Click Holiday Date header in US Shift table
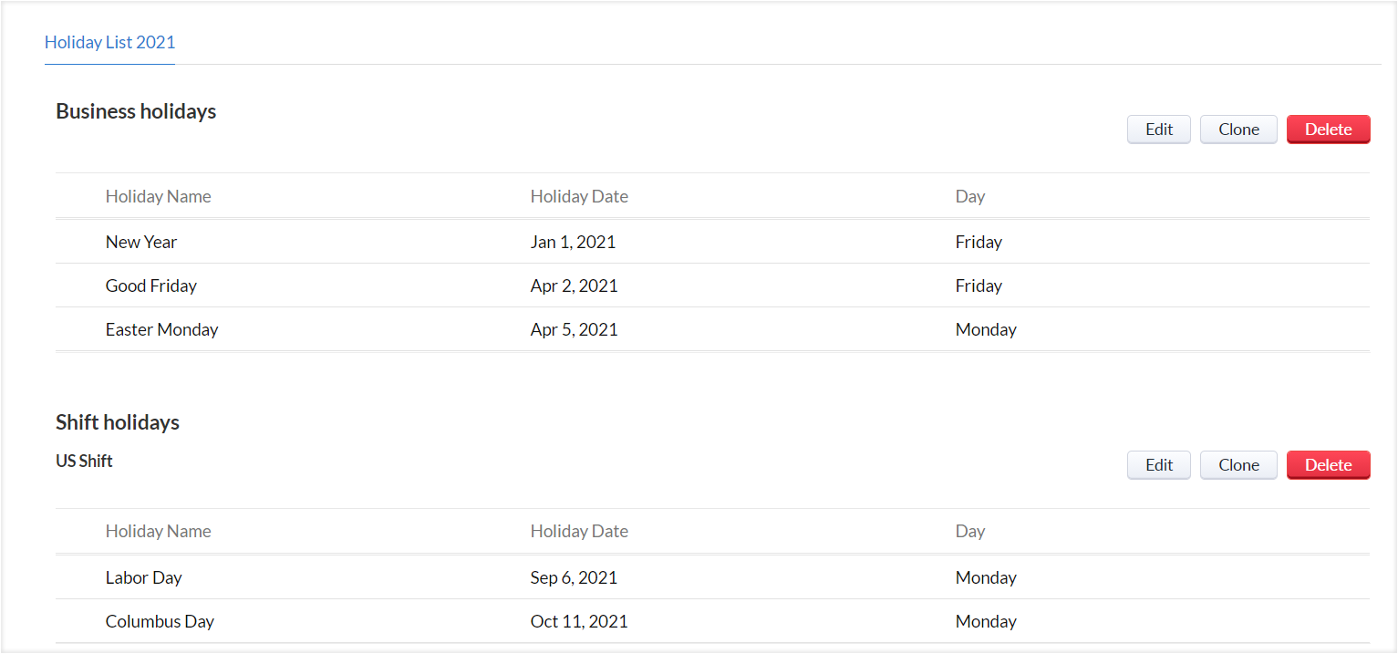Screen dimensions: 1398x654 [579, 531]
